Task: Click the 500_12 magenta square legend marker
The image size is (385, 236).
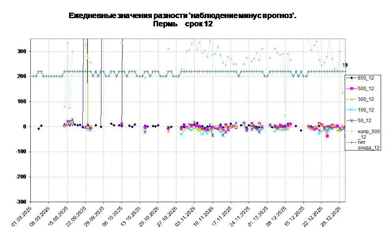Action: (351, 89)
